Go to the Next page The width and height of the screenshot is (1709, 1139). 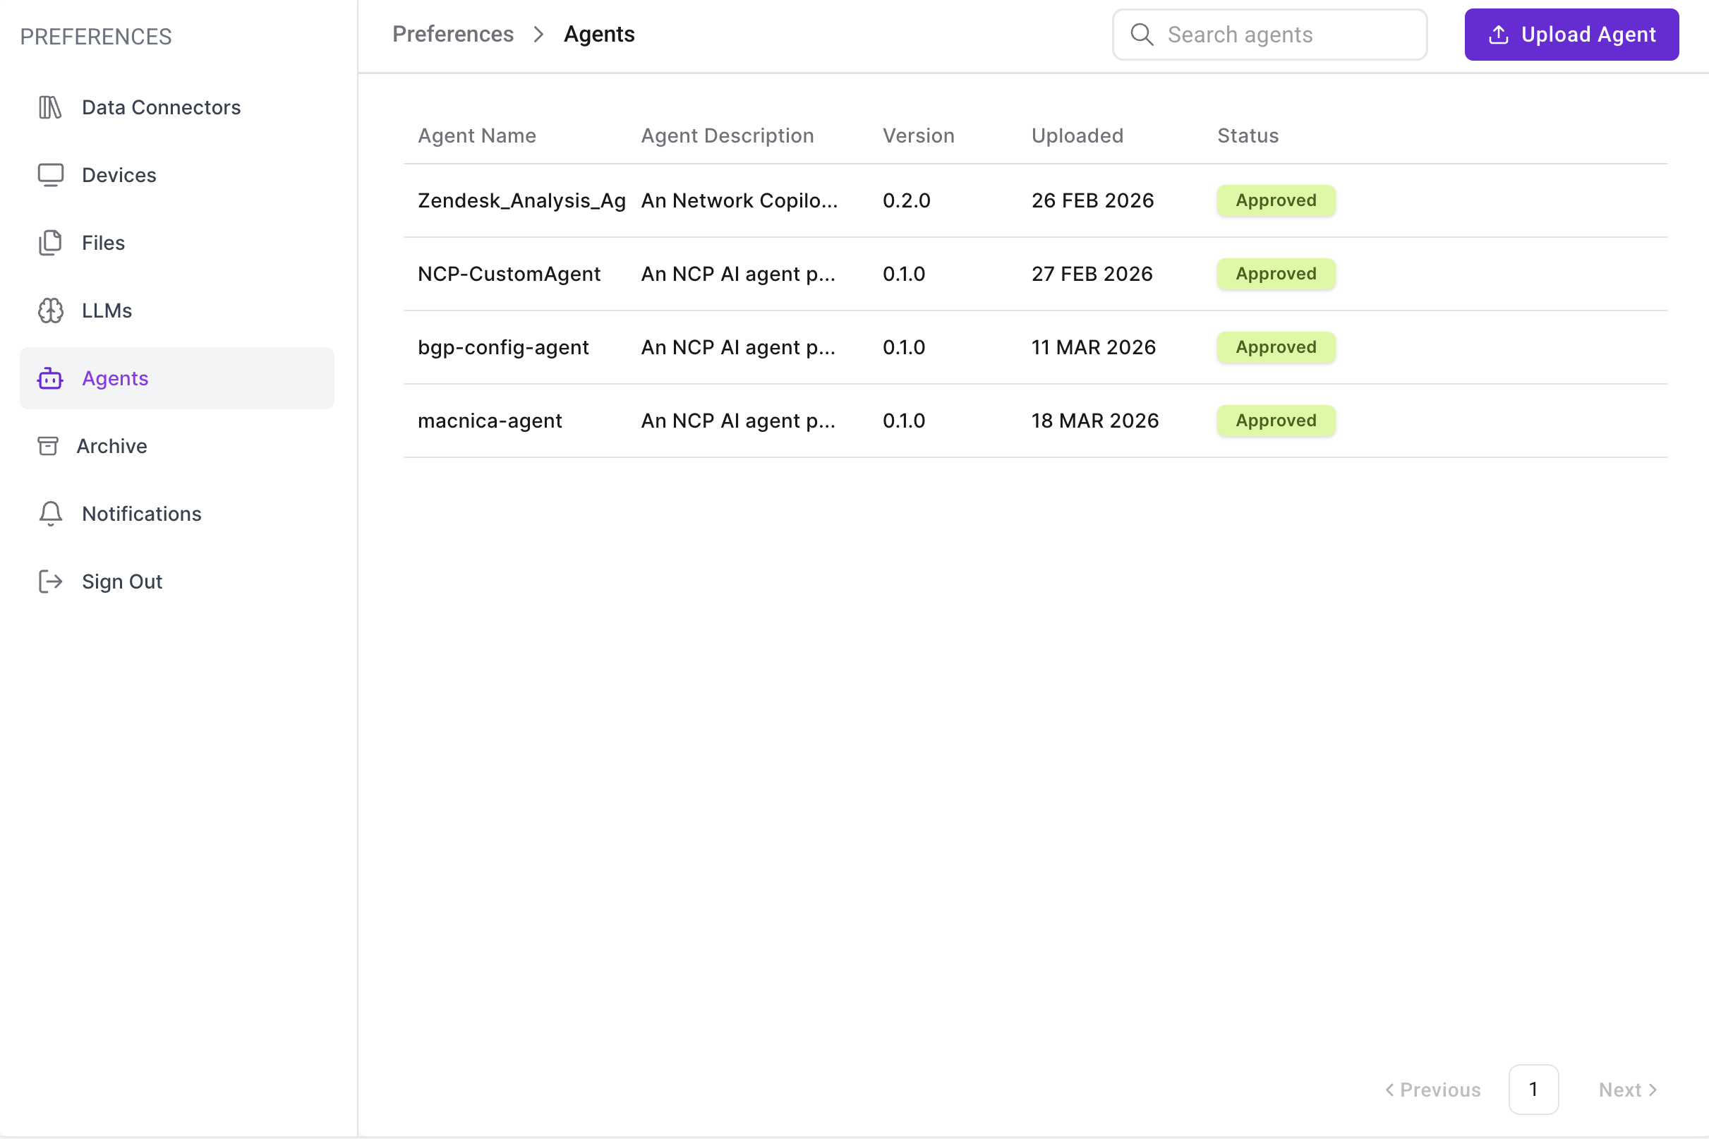coord(1627,1090)
